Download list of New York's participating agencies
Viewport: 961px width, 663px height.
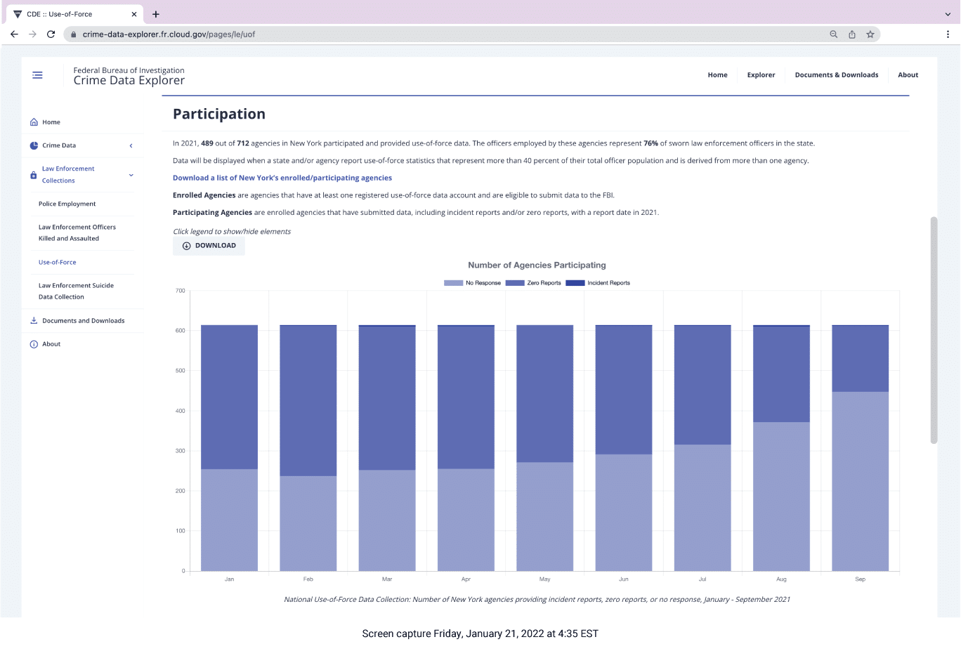(x=282, y=178)
